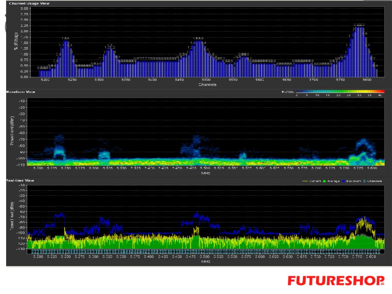Click the 5800 label on Channel Usage axis
This screenshot has width=392, height=294.
point(367,80)
